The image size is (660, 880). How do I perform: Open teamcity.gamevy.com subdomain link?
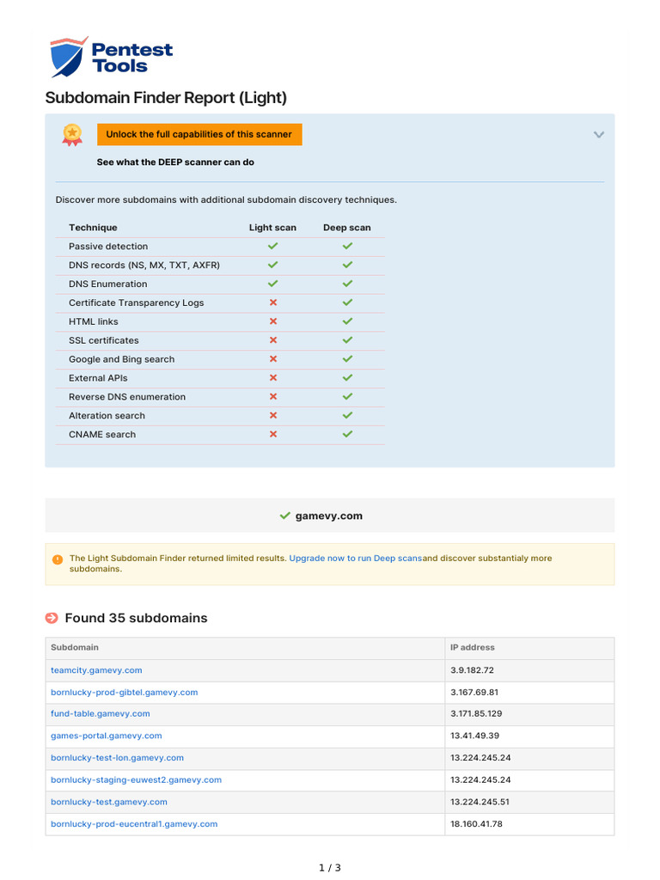coord(96,670)
